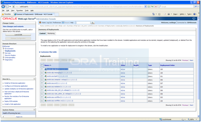Click library icon of oracle.soa.mediator row
The image size is (201, 122).
point(45,87)
